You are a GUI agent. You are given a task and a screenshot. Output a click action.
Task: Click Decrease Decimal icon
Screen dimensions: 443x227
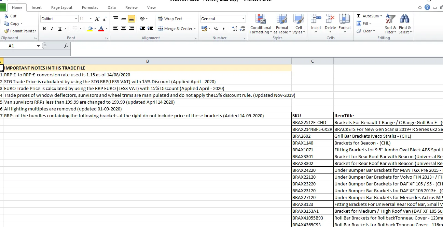243,29
